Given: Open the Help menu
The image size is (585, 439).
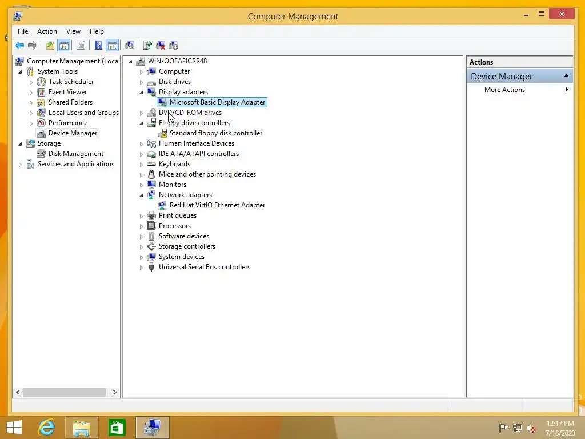Looking at the screenshot, I should pos(97,31).
